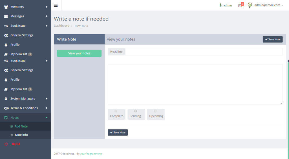Toggle the hamburger sidebar menu icon
The width and height of the screenshot is (289, 159).
[x=56, y=5]
